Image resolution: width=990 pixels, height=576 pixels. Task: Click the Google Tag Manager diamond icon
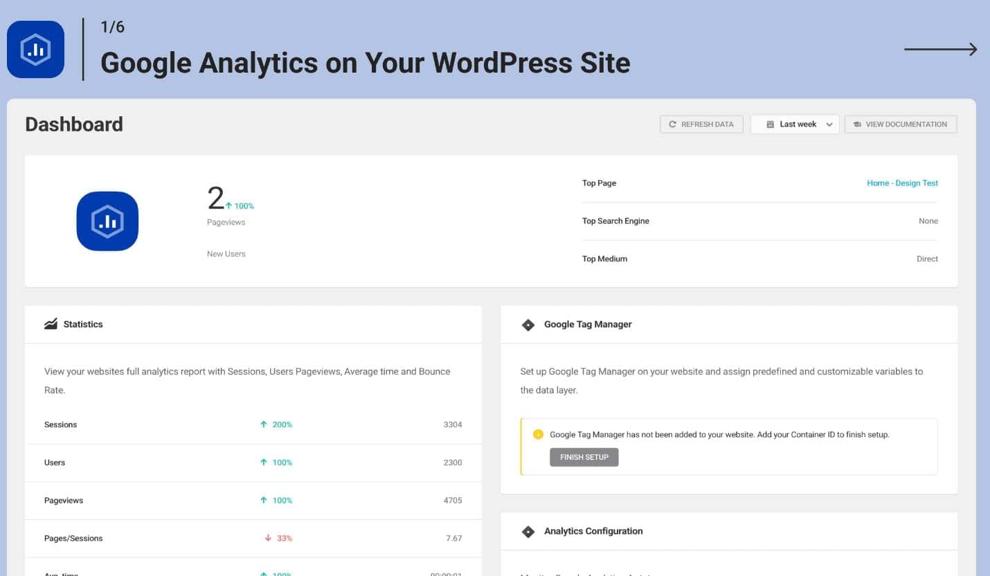click(x=528, y=324)
